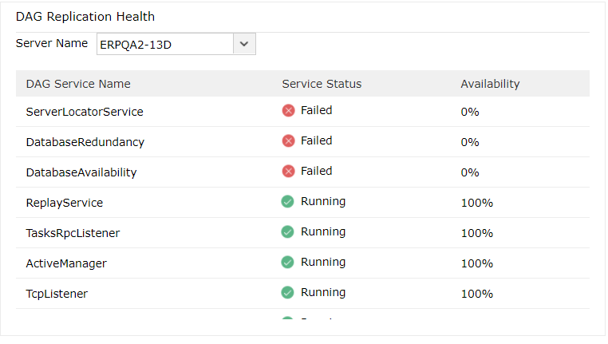This screenshot has width=608, height=344.
Task: Sort by Service Status column header
Action: coord(322,84)
